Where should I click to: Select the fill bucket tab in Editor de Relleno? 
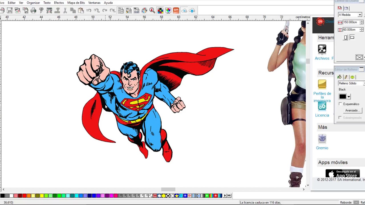[339, 77]
